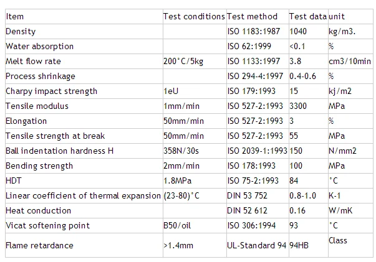The height and width of the screenshot is (262, 376).
Task: Select 'ISO 1183:1987' method cell
Action: (254, 31)
